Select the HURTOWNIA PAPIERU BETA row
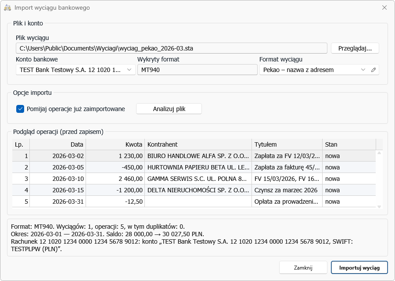This screenshot has width=395, height=281. [x=194, y=167]
